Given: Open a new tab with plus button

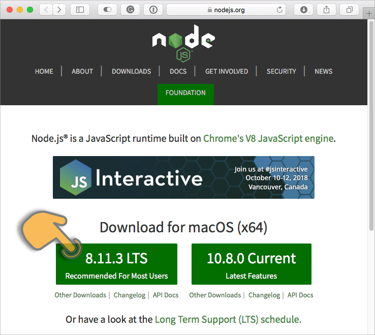Looking at the screenshot, I should [x=369, y=13].
